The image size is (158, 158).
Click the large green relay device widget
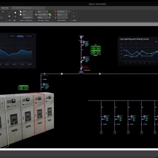pos(96,50)
